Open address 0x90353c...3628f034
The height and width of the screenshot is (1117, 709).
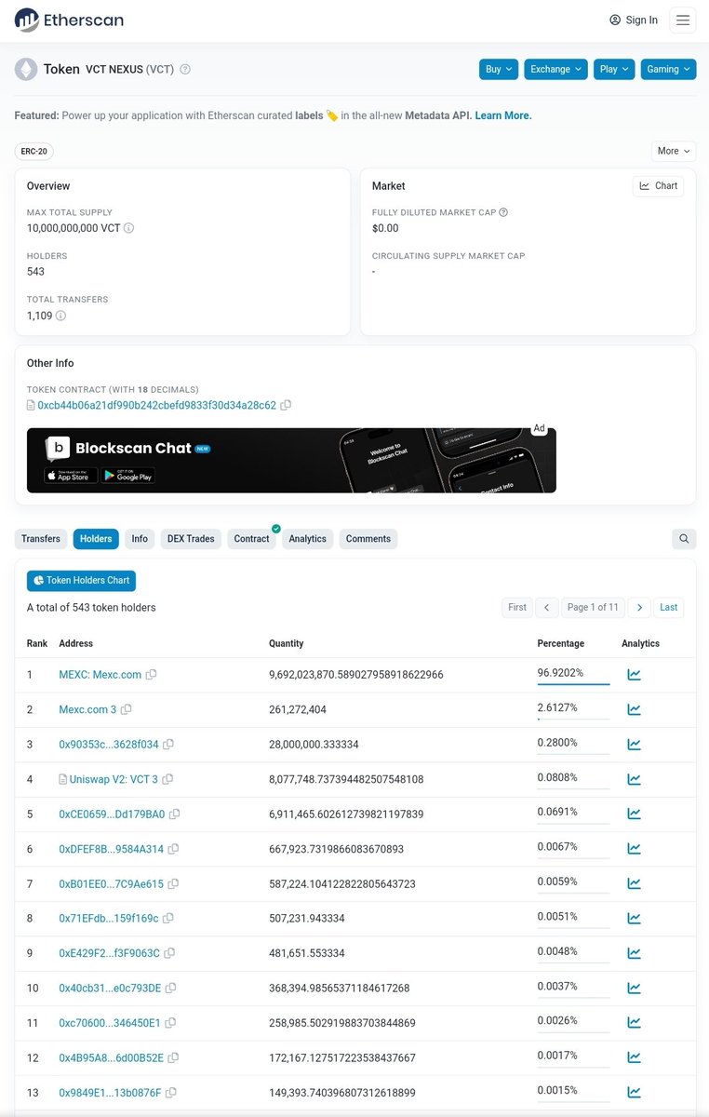pyautogui.click(x=109, y=745)
